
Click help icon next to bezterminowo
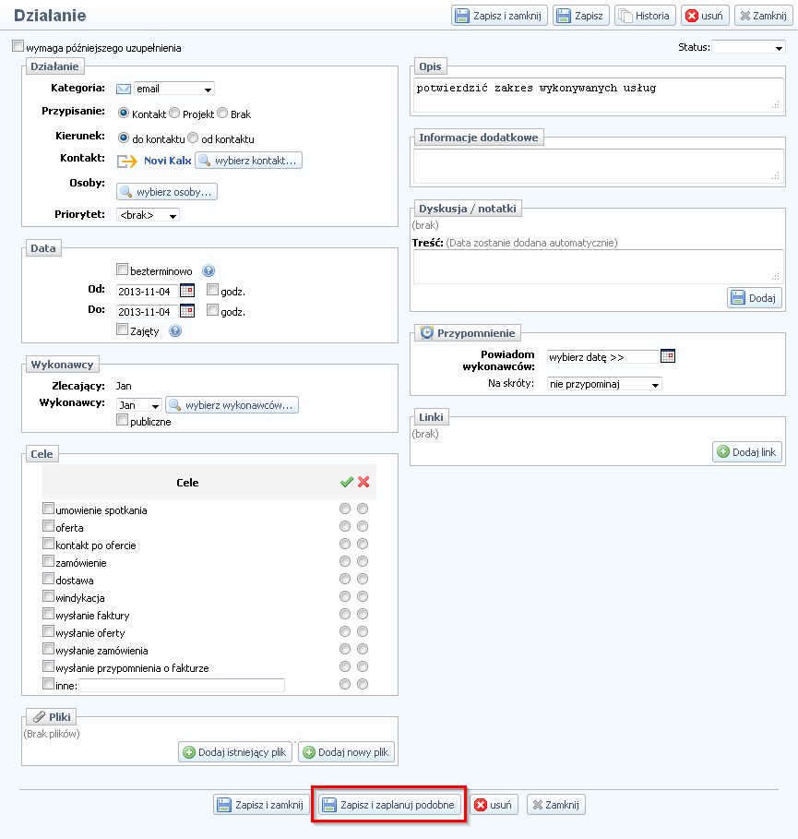[208, 271]
